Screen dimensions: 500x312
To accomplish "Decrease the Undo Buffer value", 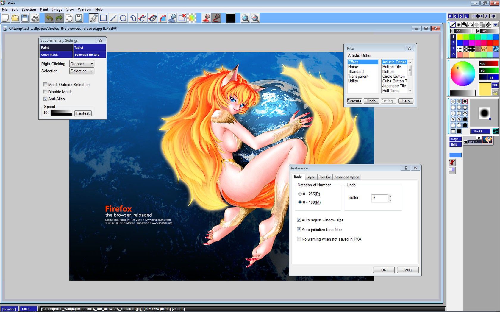I will coord(390,200).
